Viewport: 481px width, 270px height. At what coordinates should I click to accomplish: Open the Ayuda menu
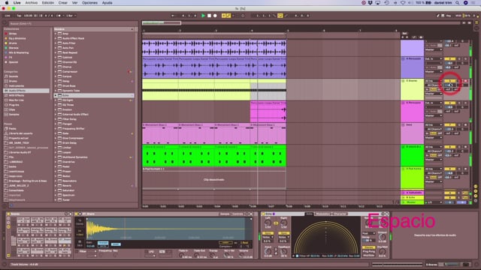(107, 3)
